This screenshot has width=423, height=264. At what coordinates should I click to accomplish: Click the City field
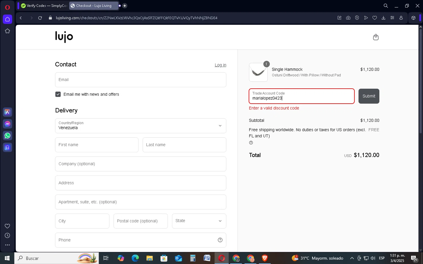(82, 221)
